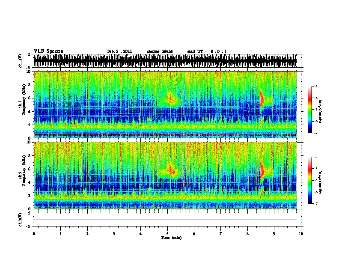Click time axis tick label "8"

pyautogui.click(x=247, y=234)
